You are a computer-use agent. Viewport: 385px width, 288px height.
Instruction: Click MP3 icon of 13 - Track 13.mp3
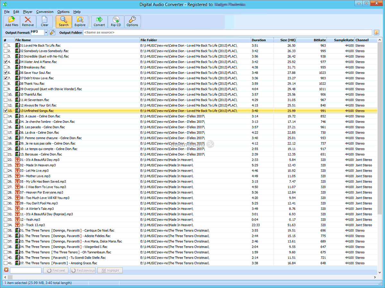click(17, 225)
